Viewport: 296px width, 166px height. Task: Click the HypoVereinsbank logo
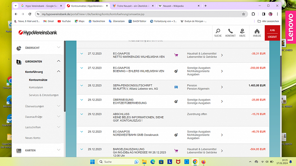point(38,33)
